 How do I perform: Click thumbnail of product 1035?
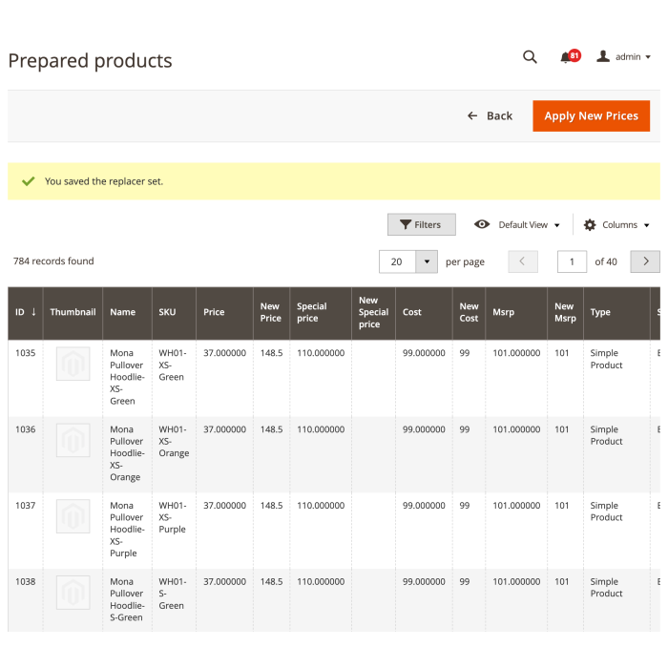(73, 364)
